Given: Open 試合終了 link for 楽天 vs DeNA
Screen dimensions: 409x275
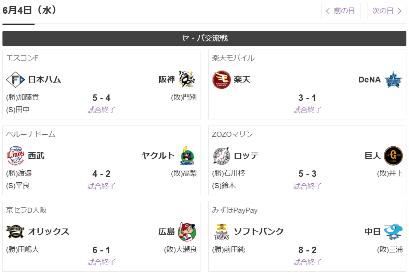Looking at the screenshot, I should click(x=307, y=110).
